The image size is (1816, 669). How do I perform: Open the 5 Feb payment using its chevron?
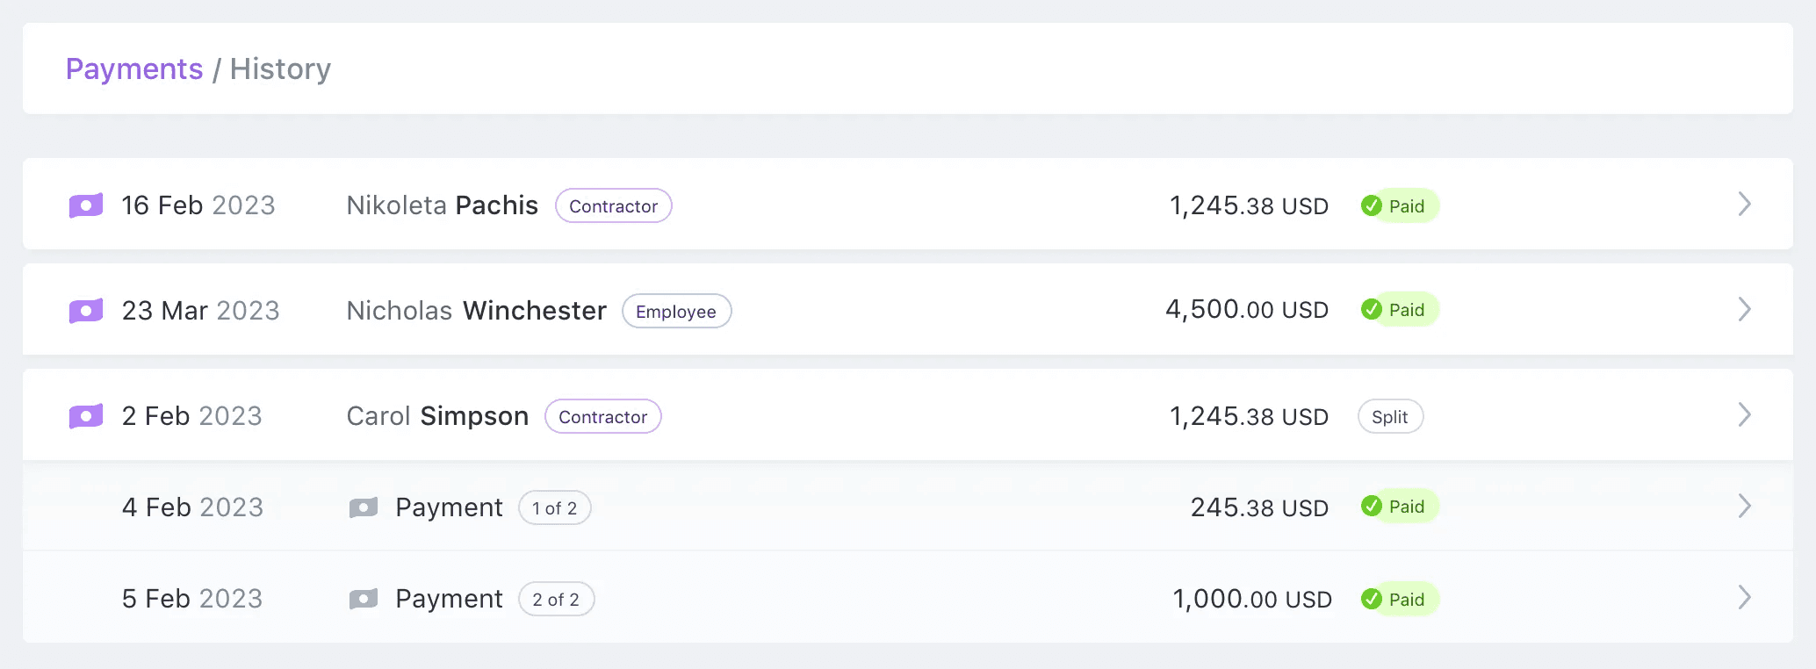1746,598
